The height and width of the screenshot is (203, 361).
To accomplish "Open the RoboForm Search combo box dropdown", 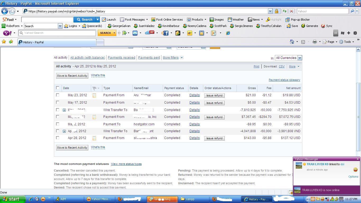I will click(x=60, y=26).
